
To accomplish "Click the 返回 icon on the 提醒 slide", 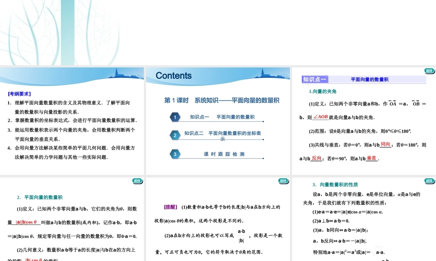I will pyautogui.click(x=283, y=180).
